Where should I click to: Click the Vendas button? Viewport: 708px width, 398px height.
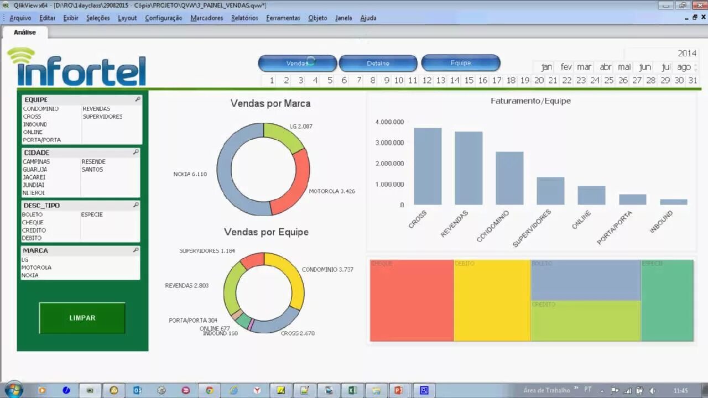point(298,63)
